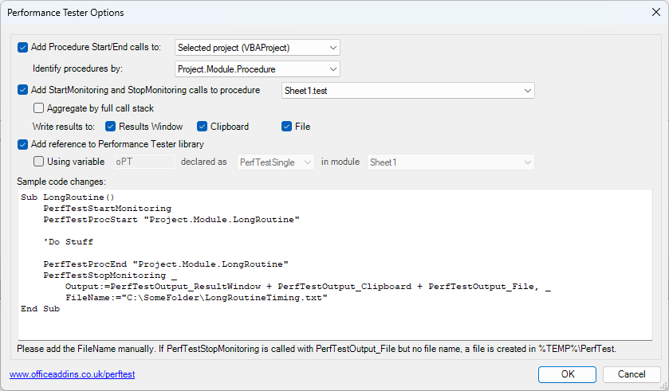Uncheck Add Procedure Start/End calls checkbox
The height and width of the screenshot is (391, 669).
point(22,48)
